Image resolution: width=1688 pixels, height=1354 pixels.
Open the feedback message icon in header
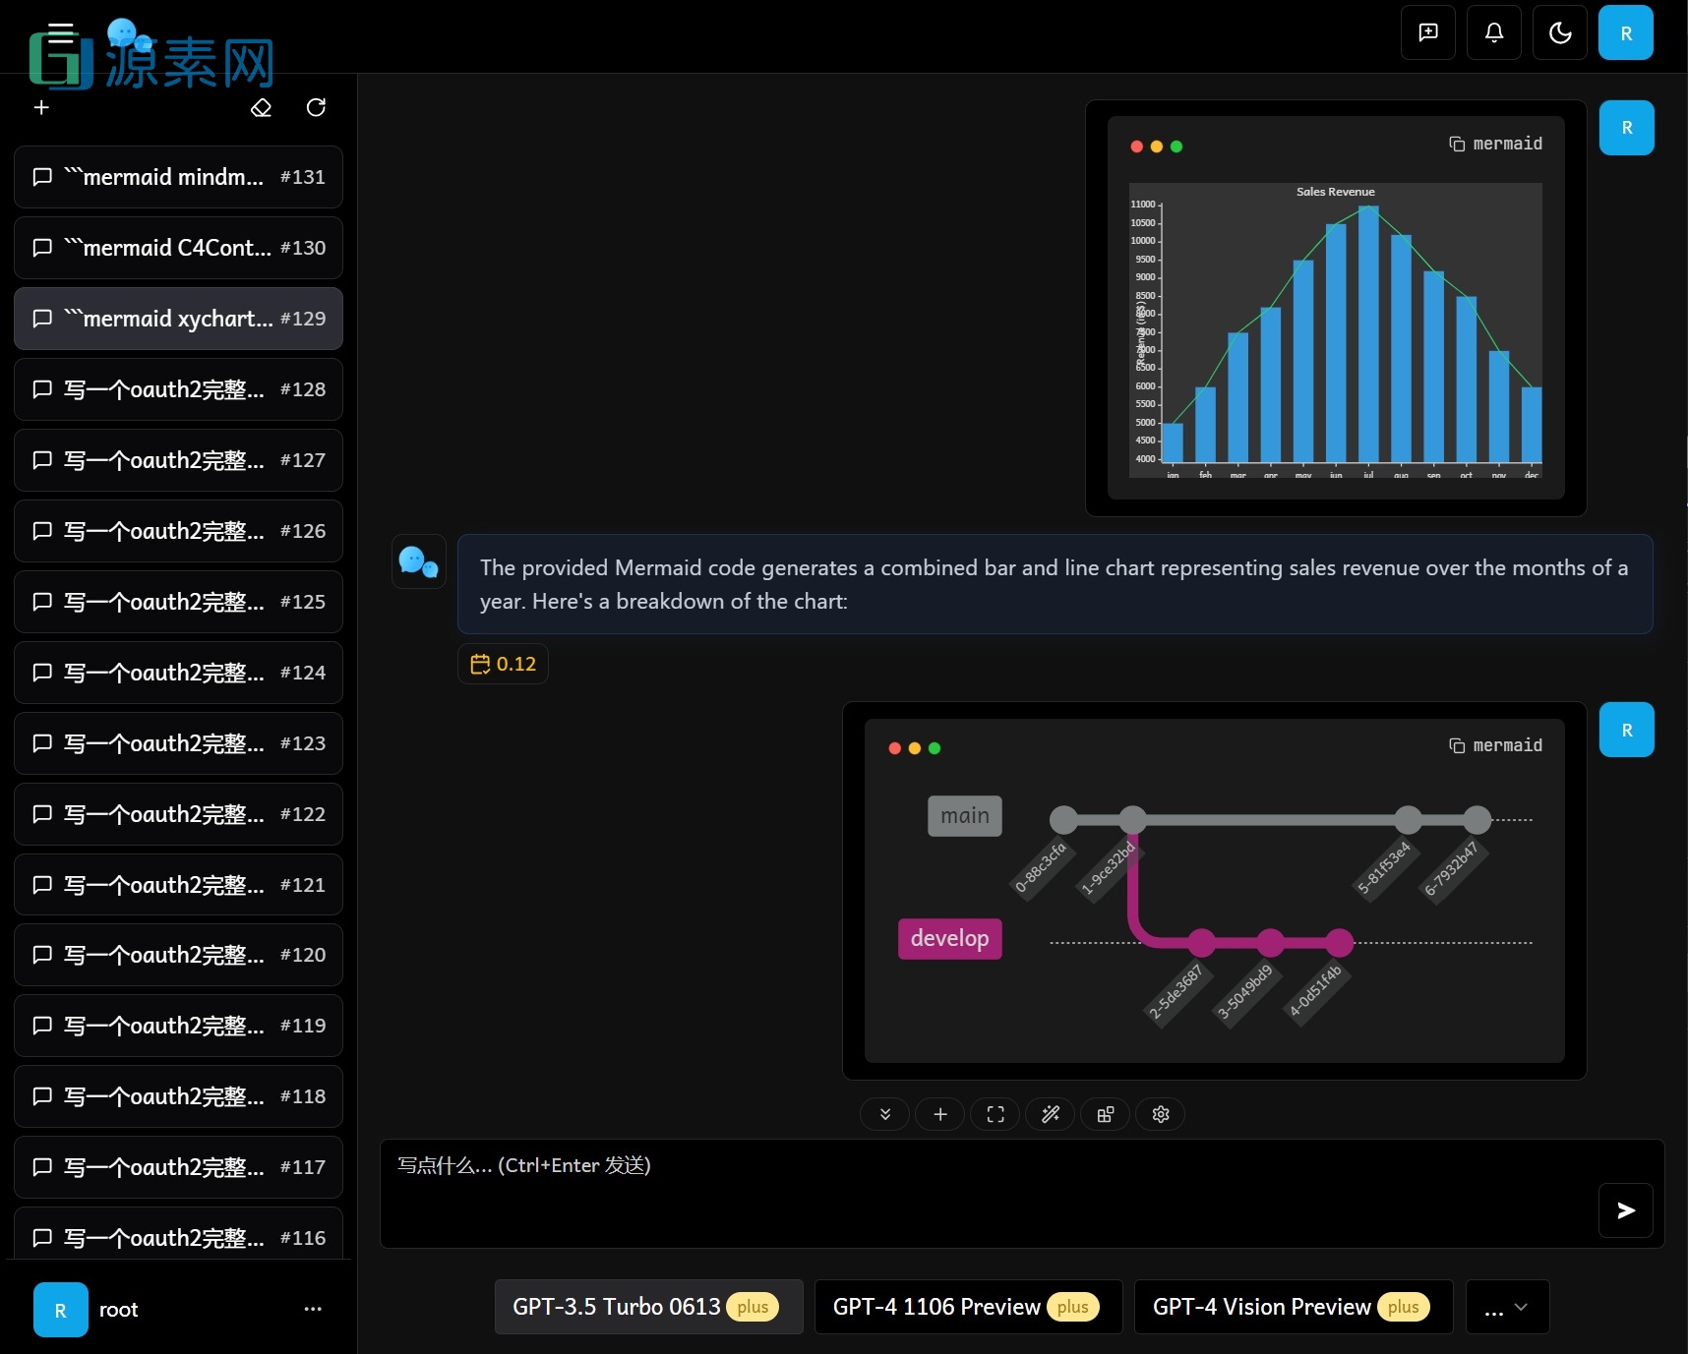[x=1427, y=32]
